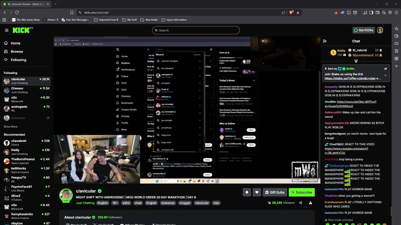Bookmark this page with bookmark icon
This screenshot has width=401, height=225.
pos(72,12)
